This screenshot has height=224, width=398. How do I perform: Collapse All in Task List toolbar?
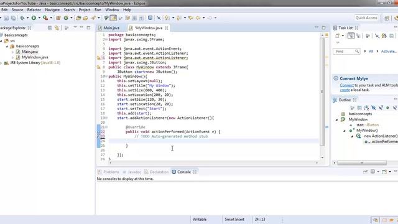(x=391, y=36)
